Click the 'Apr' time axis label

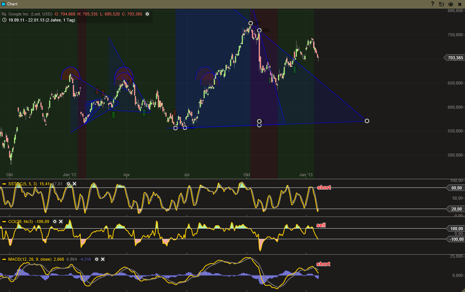pyautogui.click(x=127, y=175)
